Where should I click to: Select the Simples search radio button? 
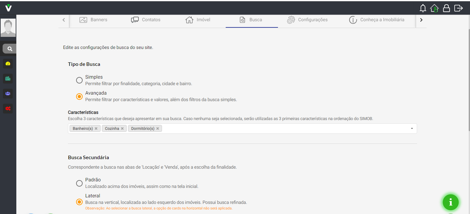pyautogui.click(x=79, y=80)
